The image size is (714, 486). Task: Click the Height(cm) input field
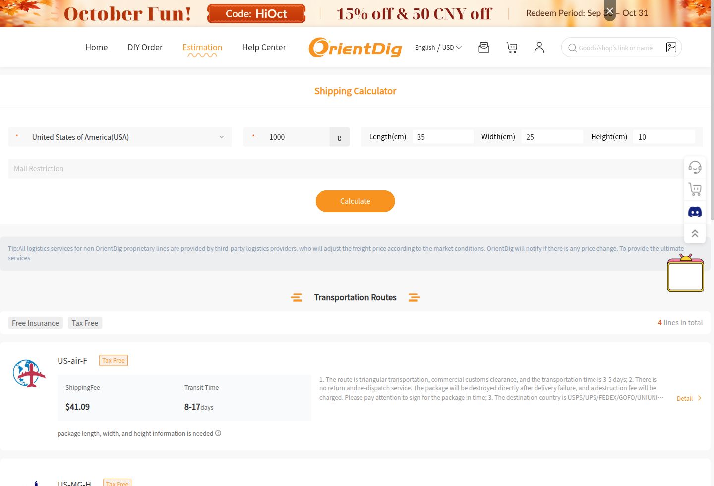pos(664,137)
